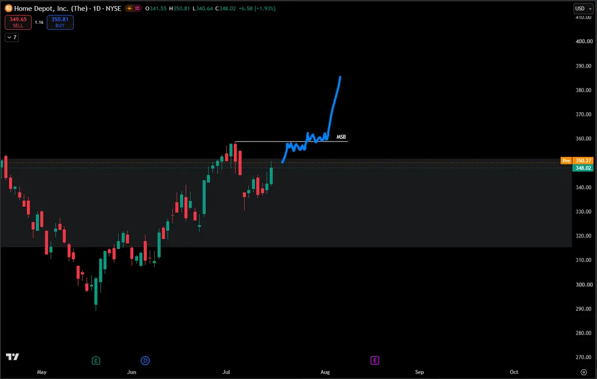Open chart settings gear on the time axis
Image resolution: width=597 pixels, height=379 pixels.
click(584, 372)
